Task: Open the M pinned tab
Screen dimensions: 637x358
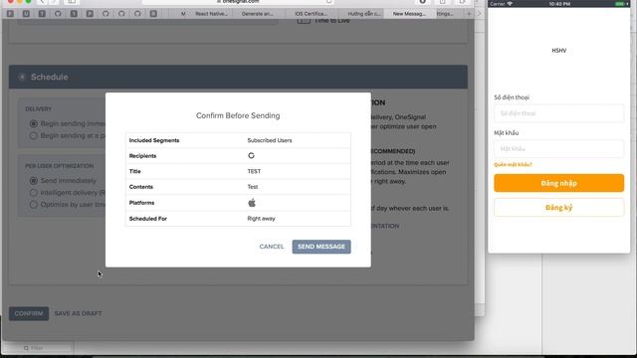Action: tap(183, 13)
